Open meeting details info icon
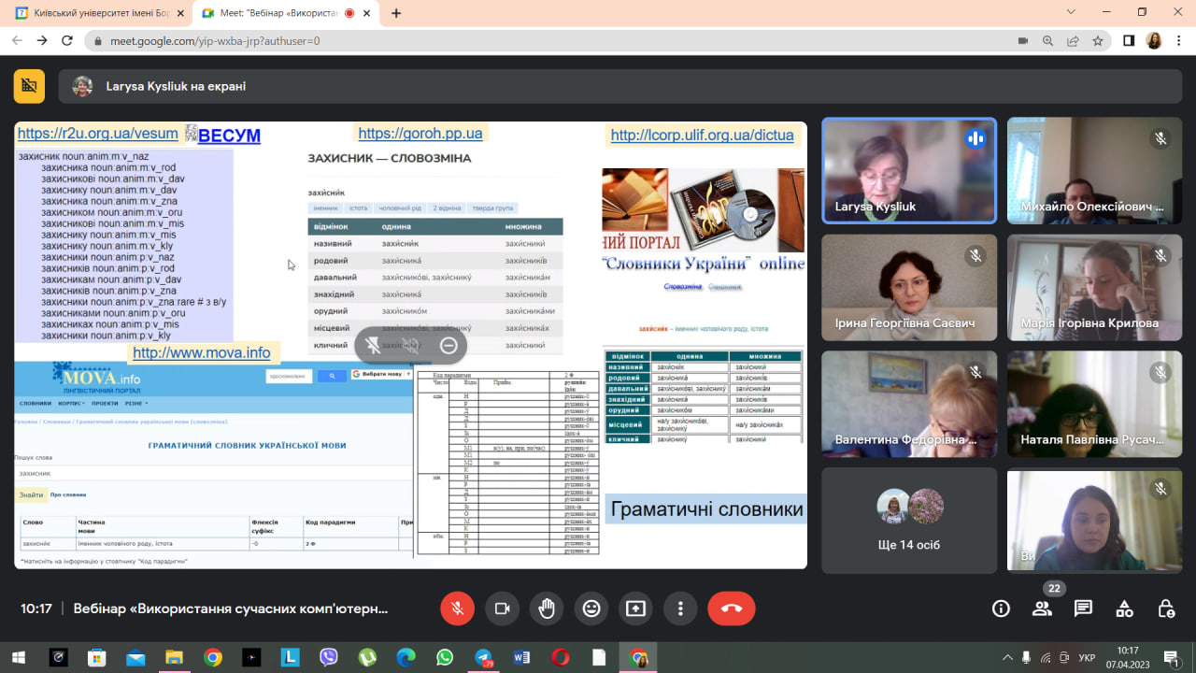The image size is (1196, 673). (x=1001, y=609)
